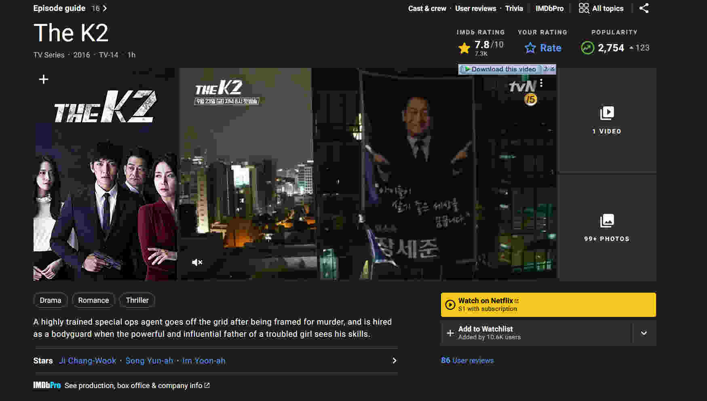Screen dimensions: 707x401
Task: Select the Drama genre chip
Action: (x=51, y=300)
